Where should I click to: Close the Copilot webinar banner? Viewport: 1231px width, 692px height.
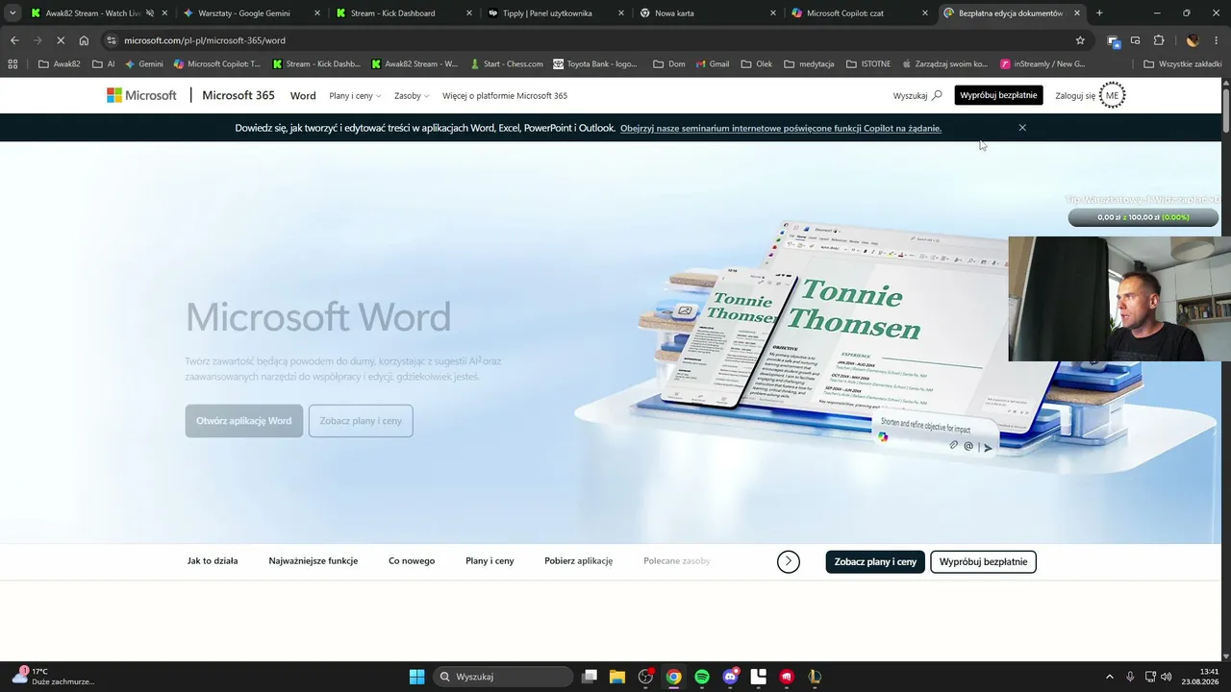click(1022, 128)
